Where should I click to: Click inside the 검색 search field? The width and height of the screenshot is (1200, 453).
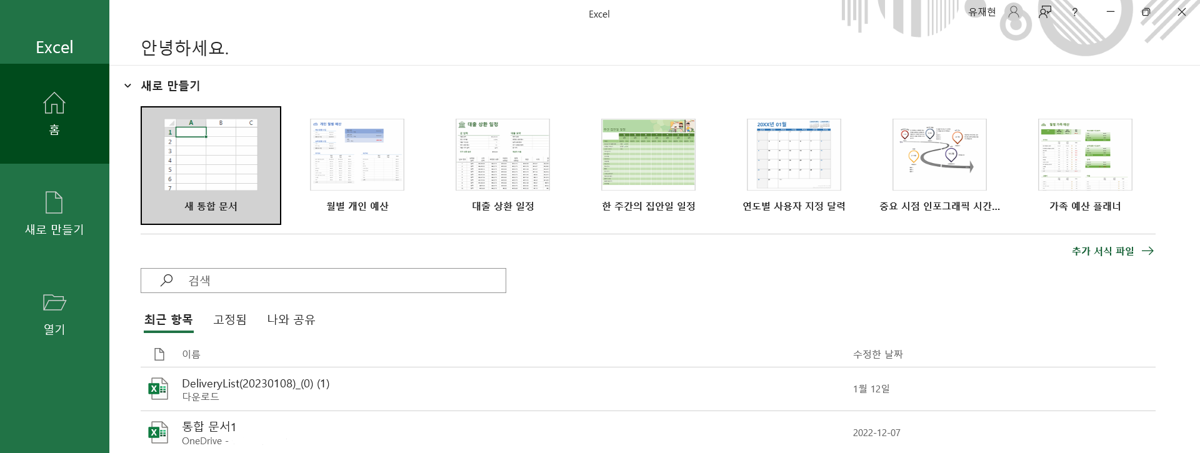coord(312,280)
